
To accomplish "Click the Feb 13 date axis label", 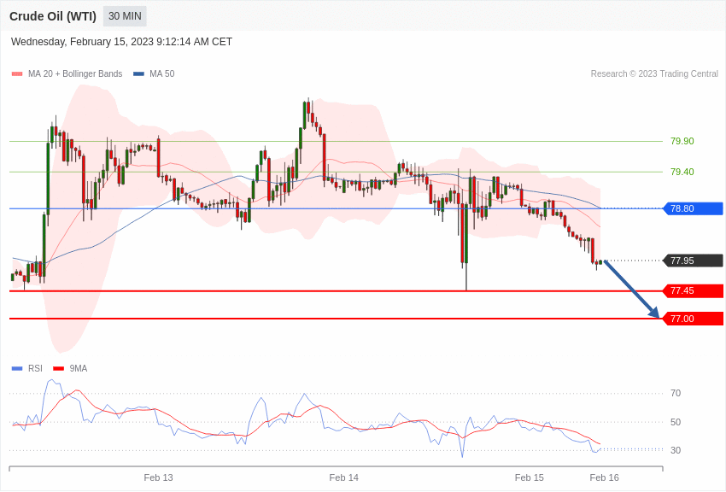I will tap(158, 477).
